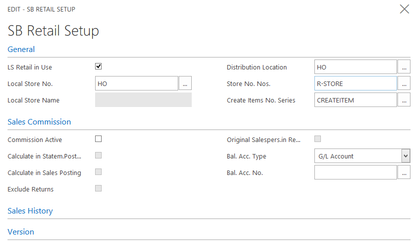Open lookup for Distribution Location
This screenshot has height=247, width=415.
tap(404, 67)
